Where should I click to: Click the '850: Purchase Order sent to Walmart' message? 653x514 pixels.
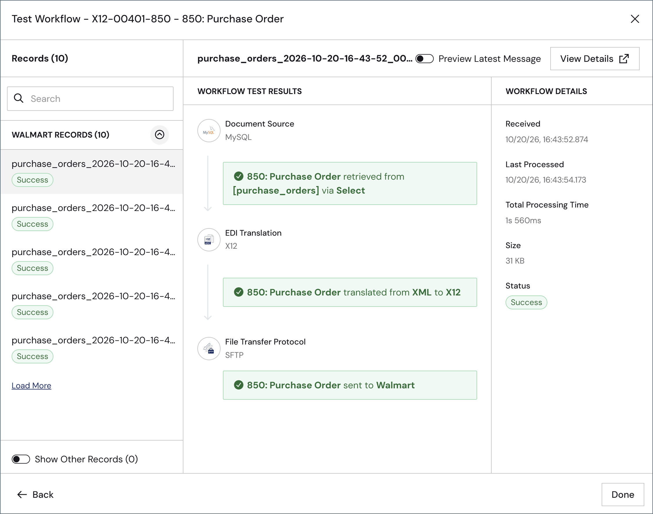click(350, 385)
